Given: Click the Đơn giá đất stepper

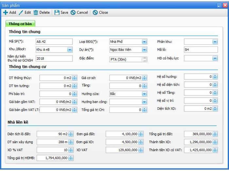Looking at the screenshot, I should tap(141, 134).
